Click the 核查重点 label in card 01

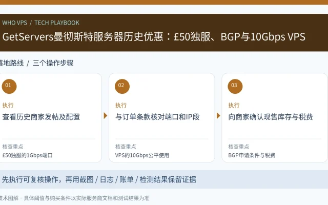[13, 147]
